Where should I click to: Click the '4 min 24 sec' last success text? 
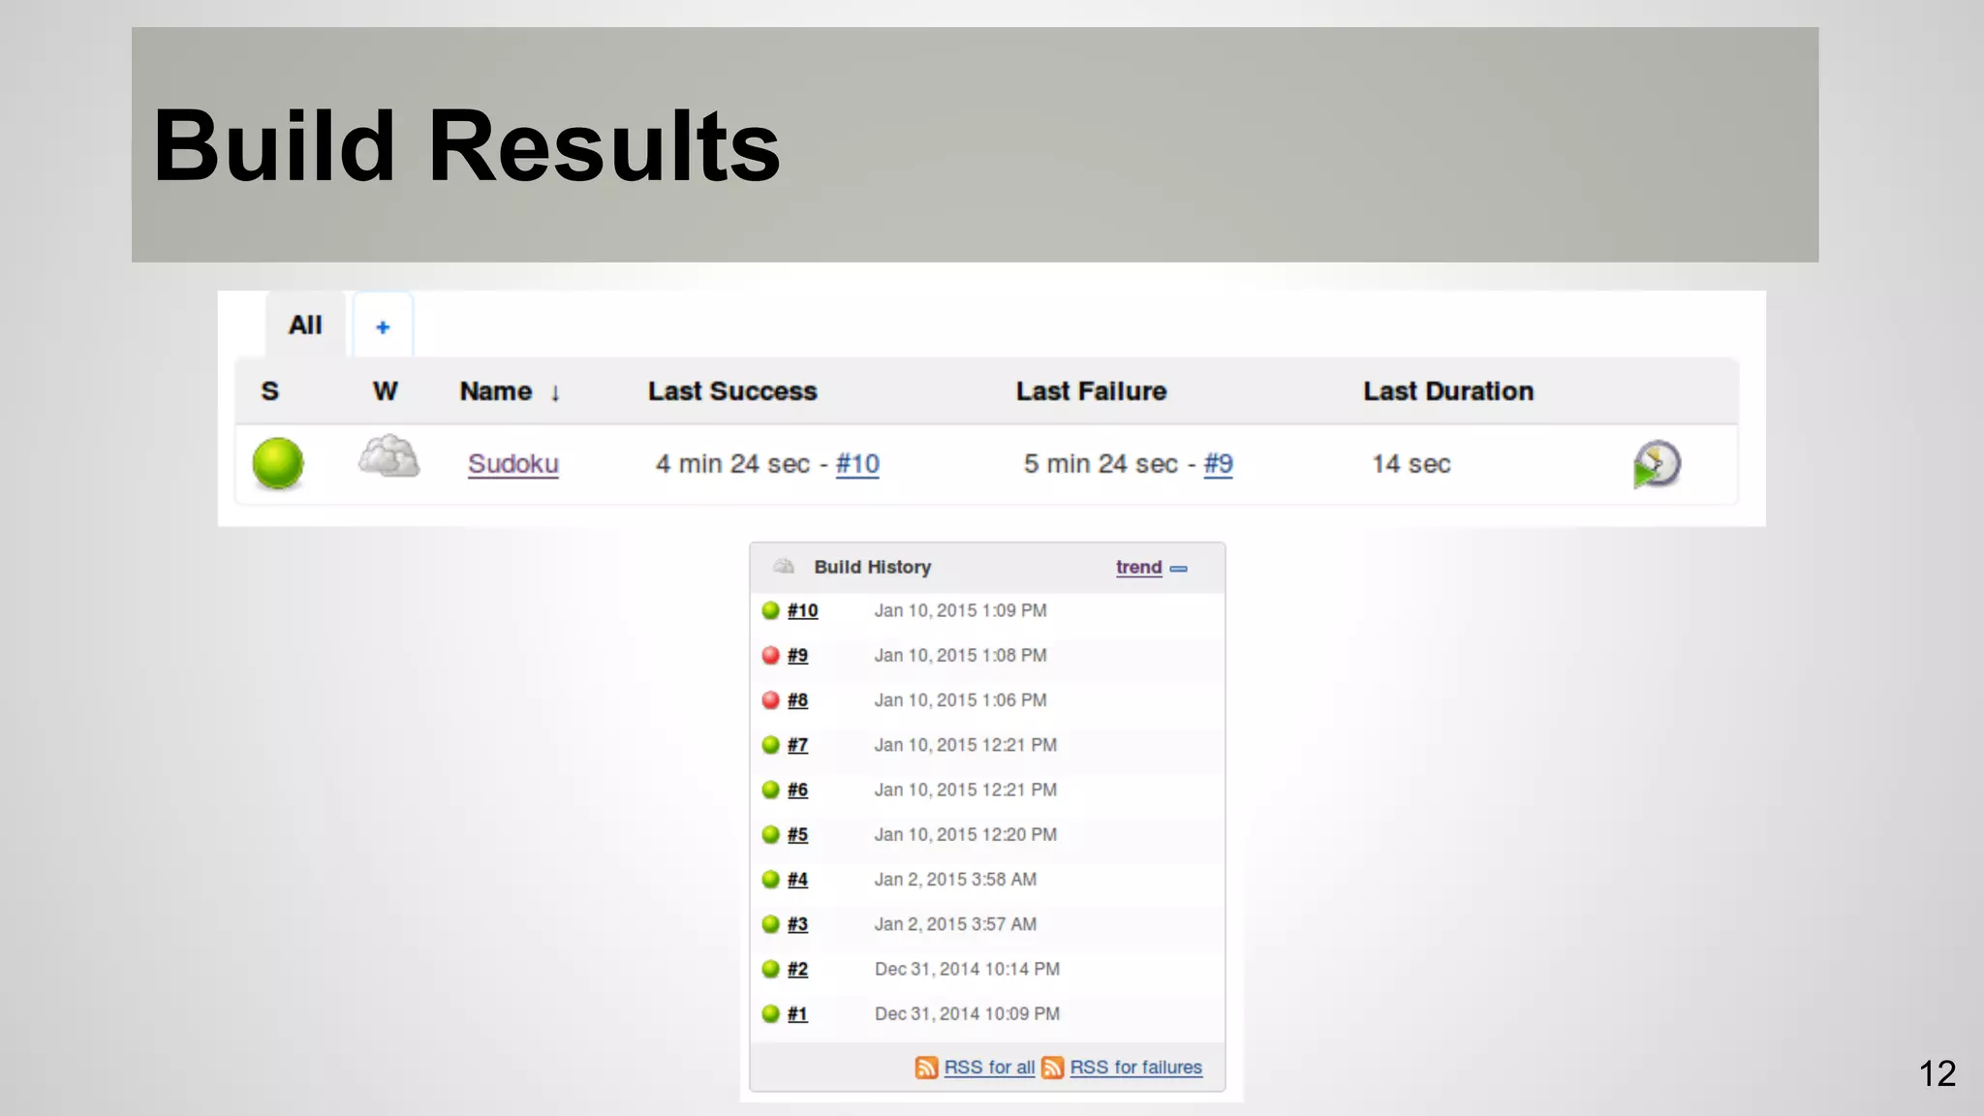click(x=732, y=464)
